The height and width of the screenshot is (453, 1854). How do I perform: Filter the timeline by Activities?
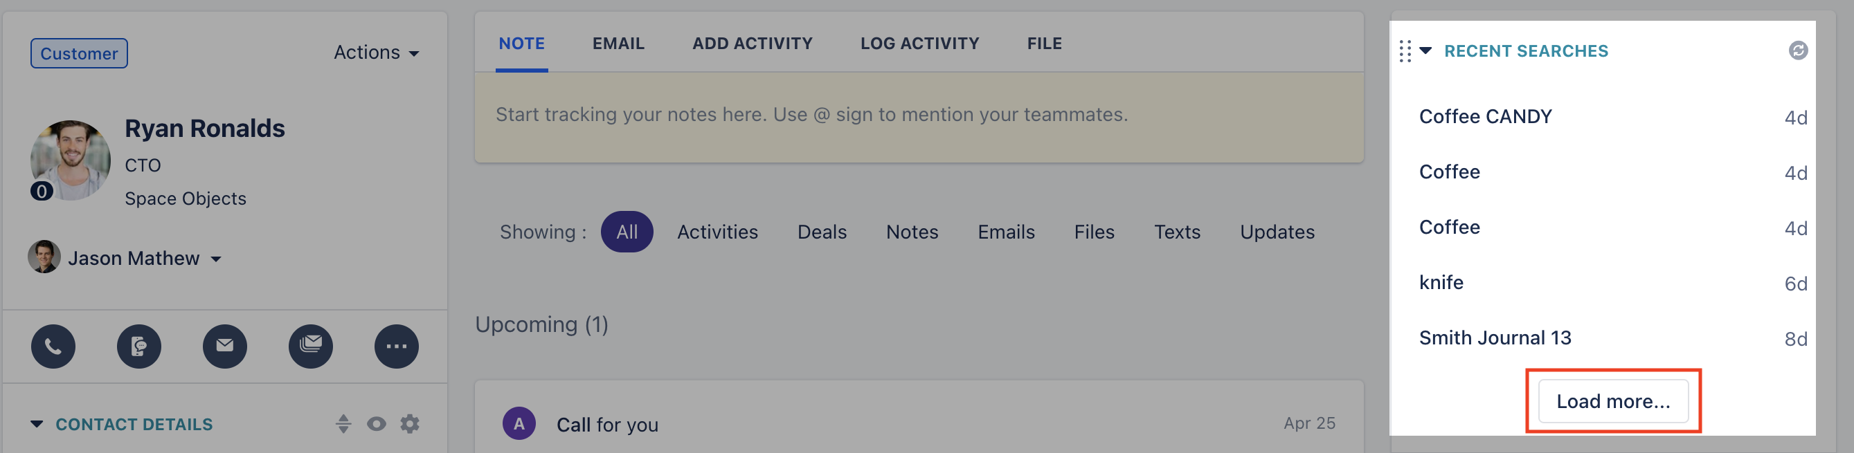click(x=717, y=232)
